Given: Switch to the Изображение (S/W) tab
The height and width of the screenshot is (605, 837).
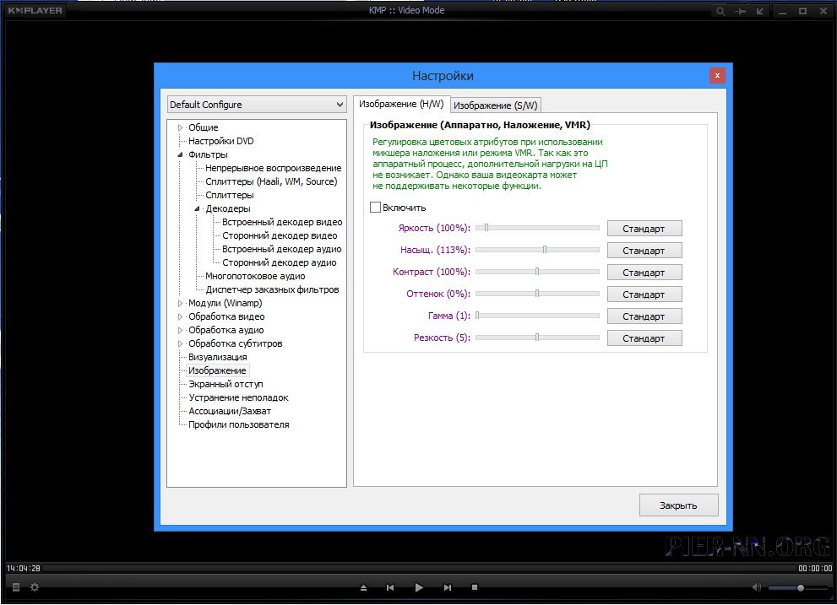Looking at the screenshot, I should [x=496, y=105].
